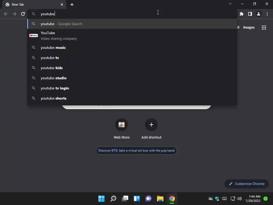This screenshot has width=273, height=205.
Task: Open the Google apps grid
Action: pyautogui.click(x=264, y=27)
